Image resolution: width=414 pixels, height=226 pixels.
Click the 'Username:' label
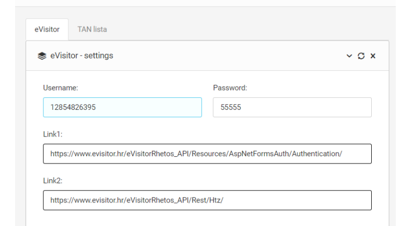click(x=60, y=88)
